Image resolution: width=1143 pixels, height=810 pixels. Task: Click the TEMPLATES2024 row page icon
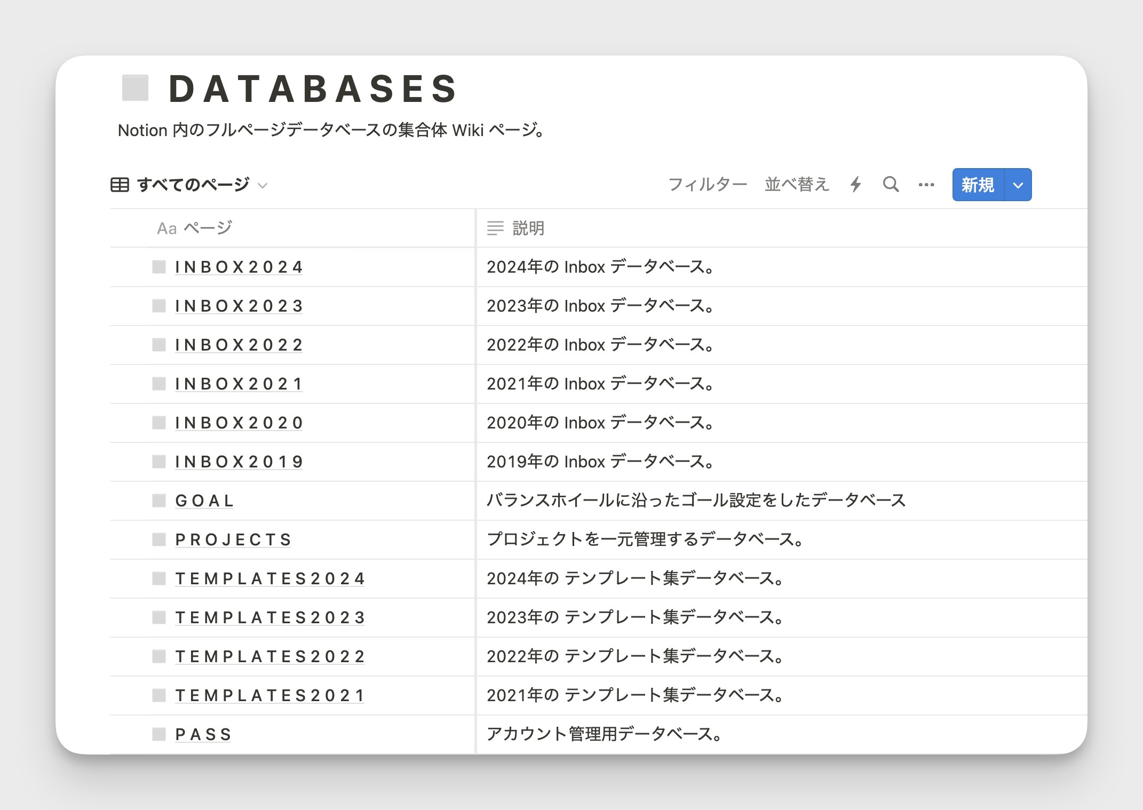coord(159,578)
